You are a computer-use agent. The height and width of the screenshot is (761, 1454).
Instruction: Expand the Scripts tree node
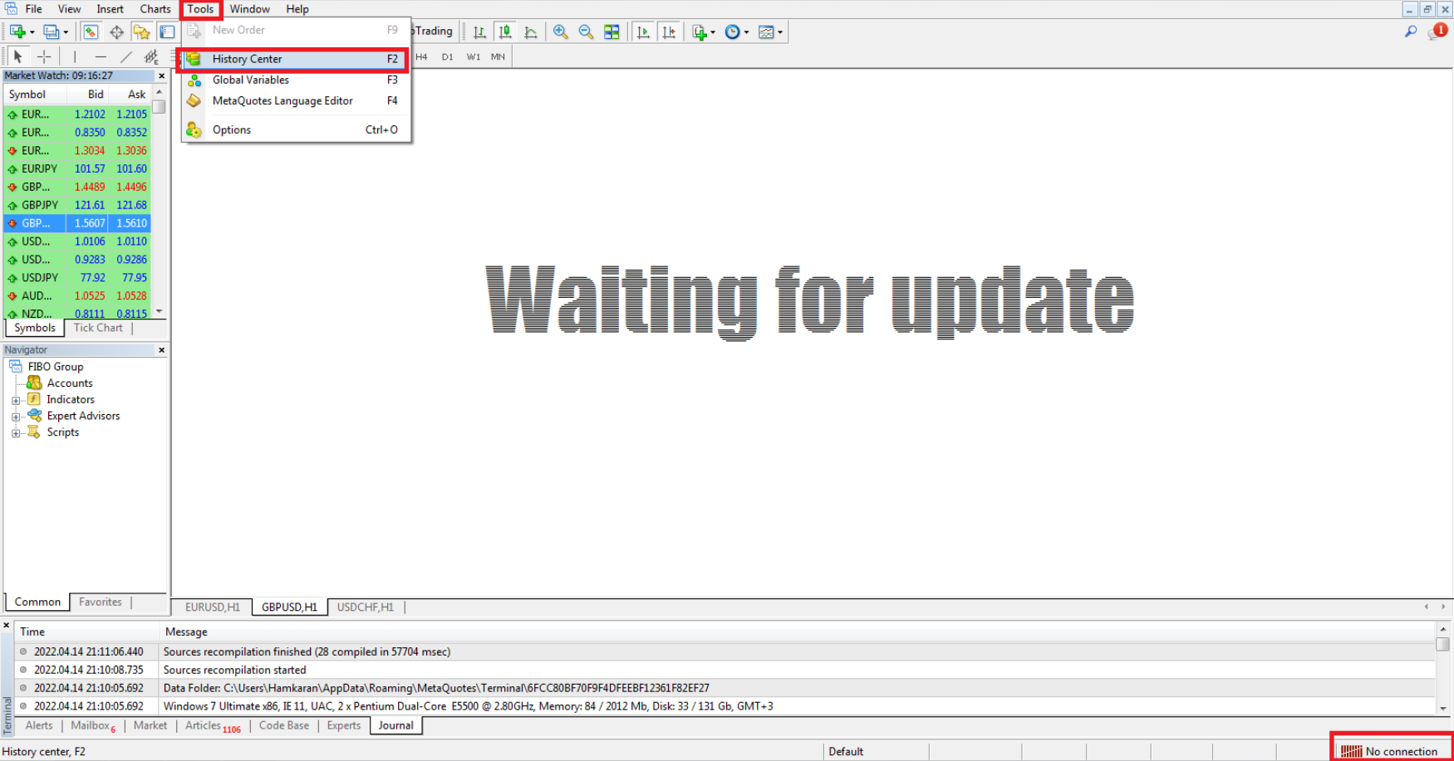click(x=16, y=433)
